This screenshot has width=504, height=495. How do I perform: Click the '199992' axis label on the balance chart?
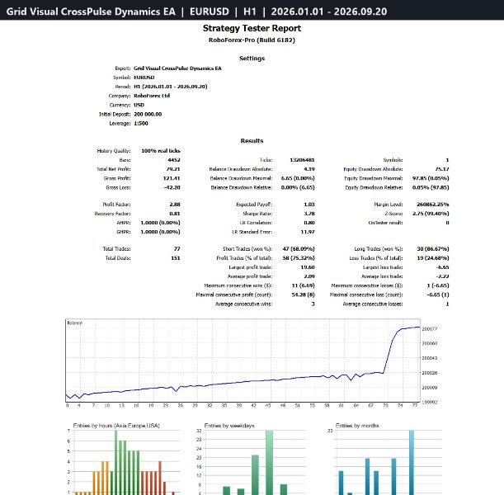coord(429,402)
